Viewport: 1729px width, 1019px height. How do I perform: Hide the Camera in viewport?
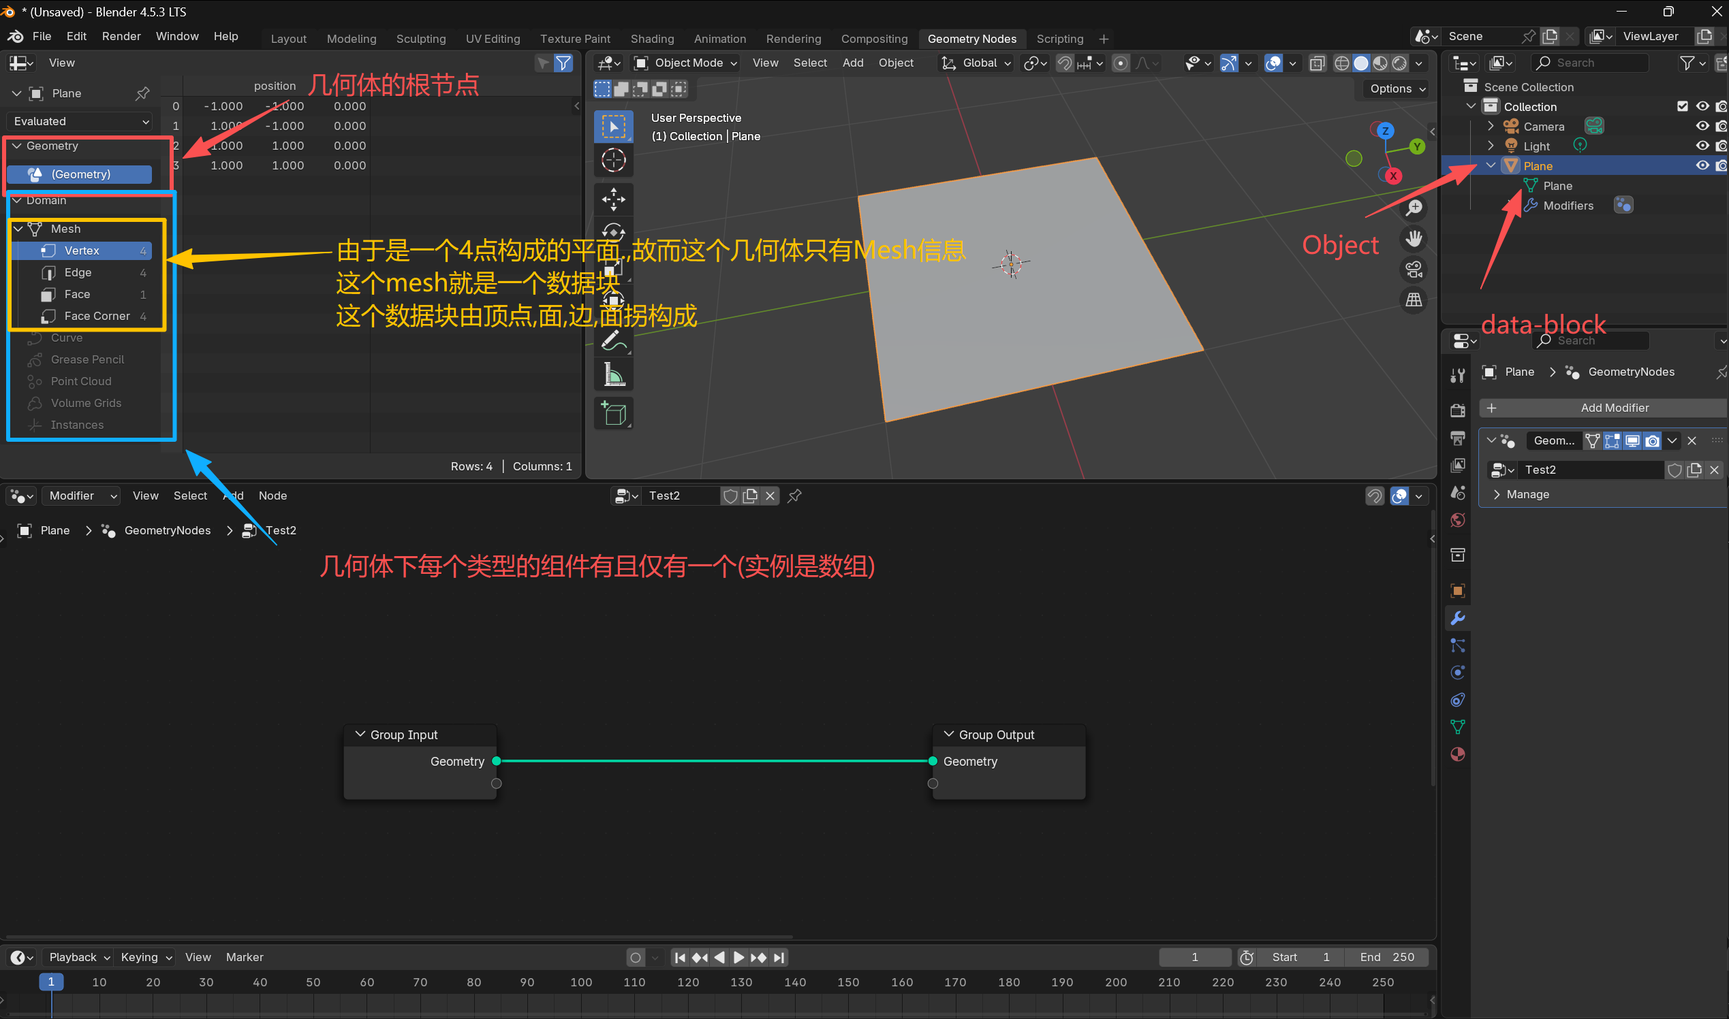(1702, 127)
